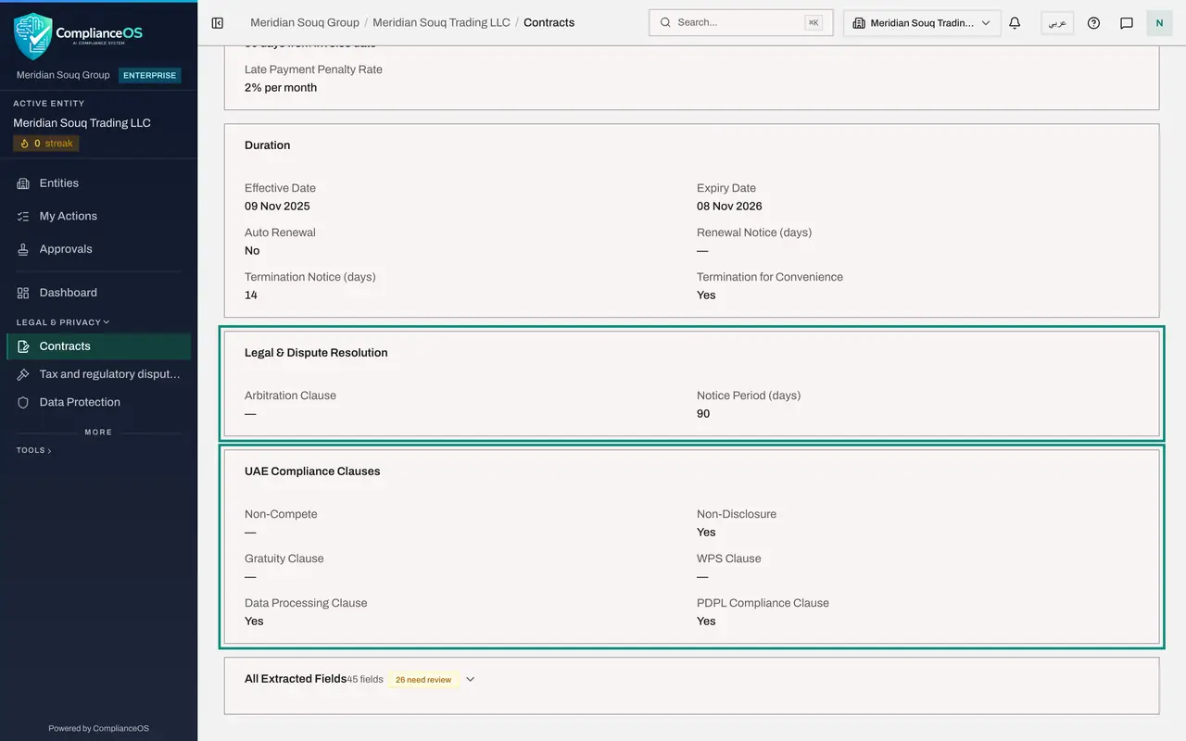Click the Powered by ComplianceOS footer text
The width and height of the screenshot is (1186, 741).
(x=98, y=728)
